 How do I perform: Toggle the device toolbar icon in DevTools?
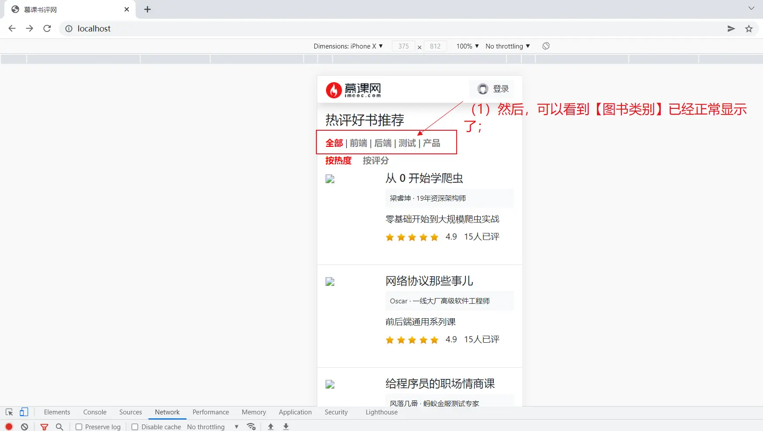tap(24, 412)
